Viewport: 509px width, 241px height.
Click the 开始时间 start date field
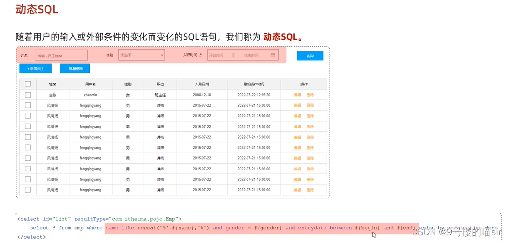click(x=216, y=56)
